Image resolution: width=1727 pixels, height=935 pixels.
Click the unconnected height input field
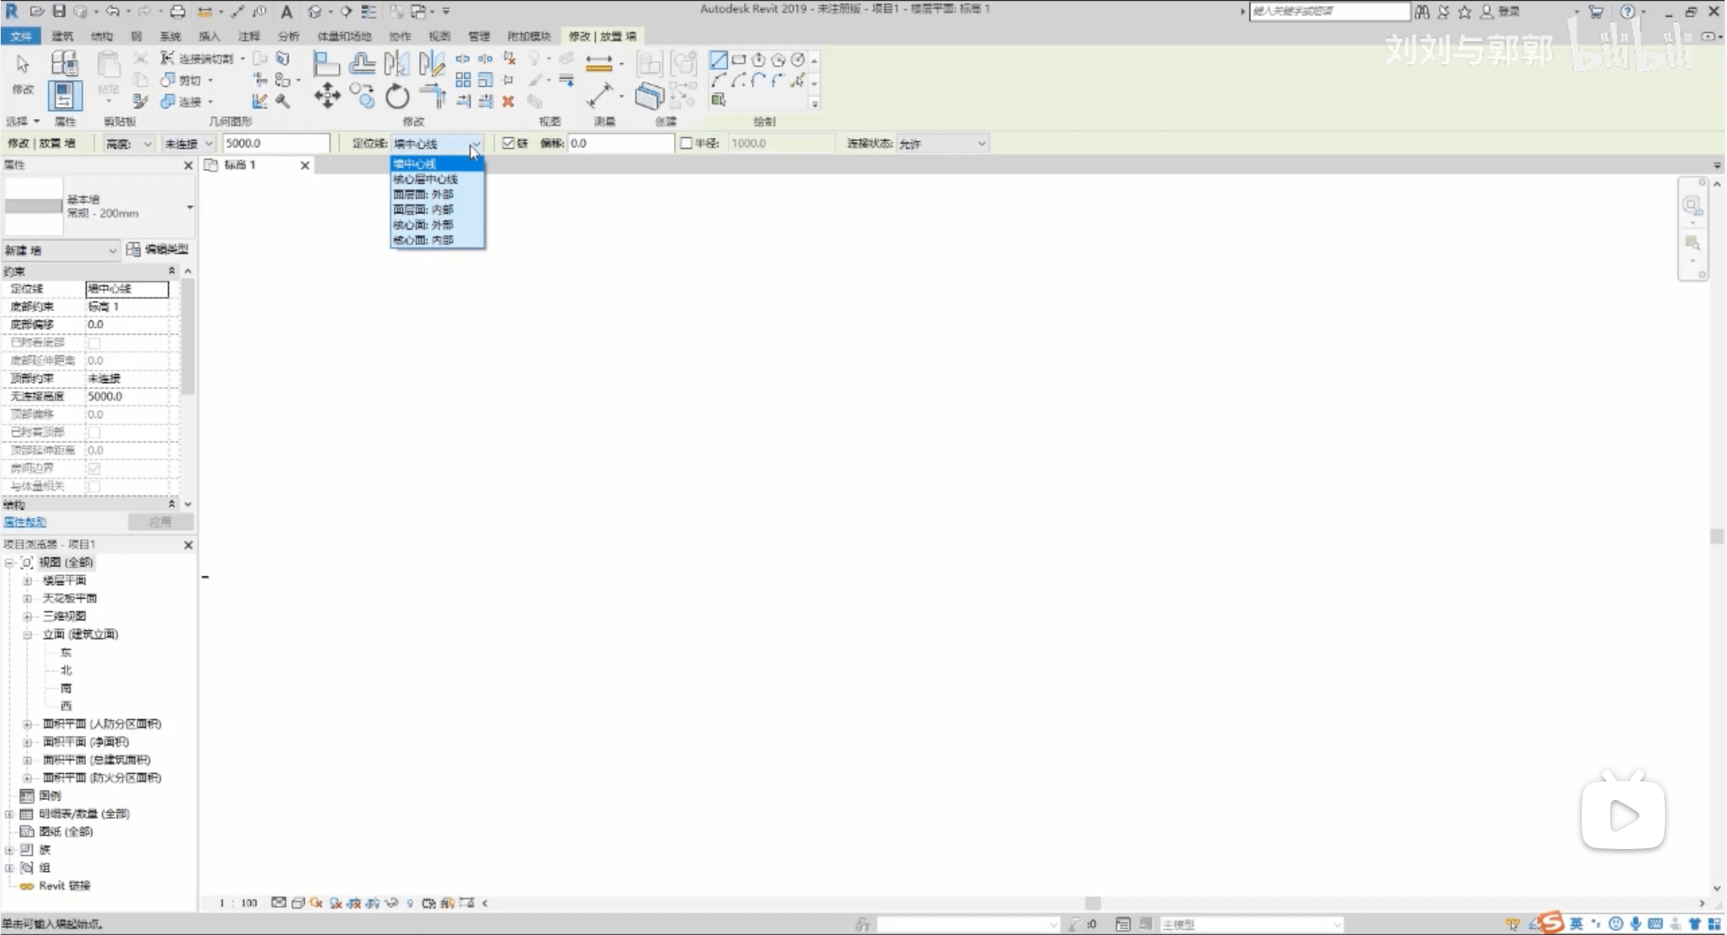276,144
